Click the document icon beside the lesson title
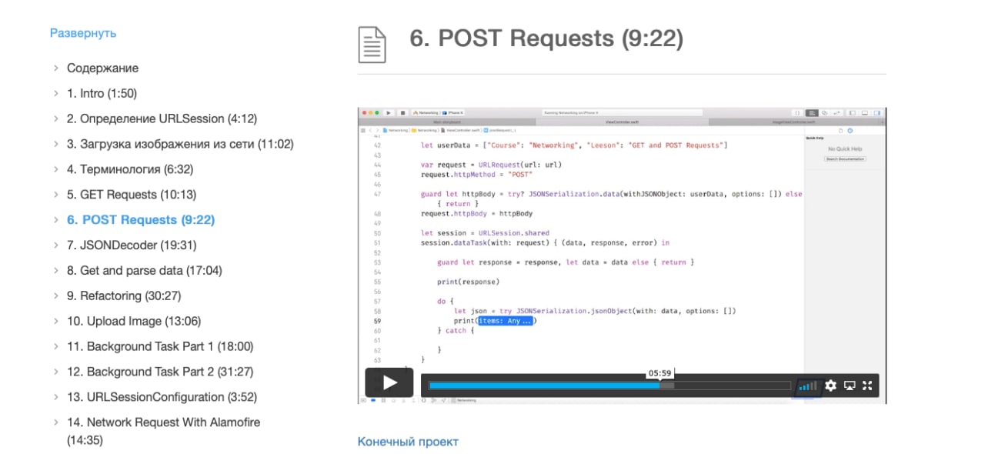Screen dimensions: 985x454 pyautogui.click(x=372, y=44)
